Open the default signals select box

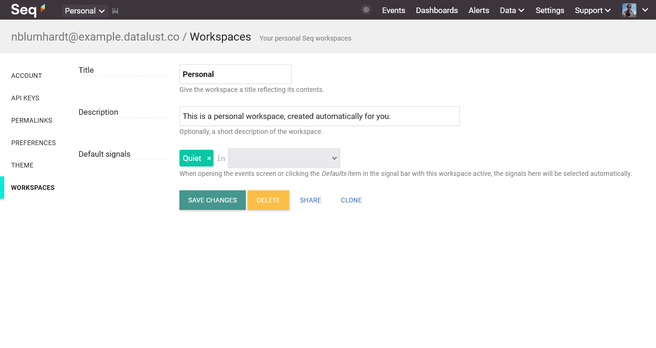(284, 158)
